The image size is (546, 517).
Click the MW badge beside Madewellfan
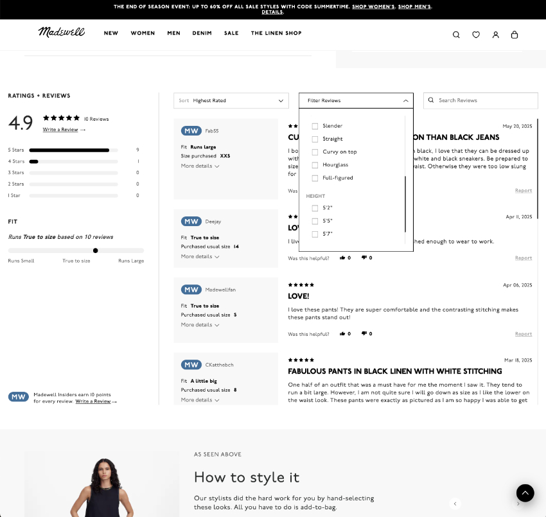pos(191,290)
